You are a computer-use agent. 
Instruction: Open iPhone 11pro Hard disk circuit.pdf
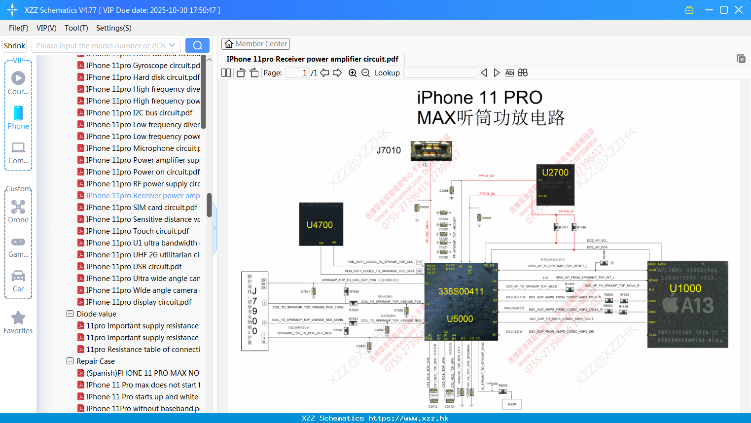tap(139, 77)
